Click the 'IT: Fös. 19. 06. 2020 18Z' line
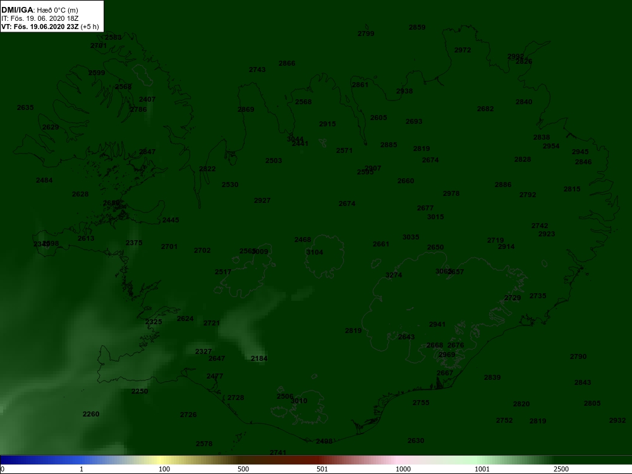632x474 pixels. coord(39,18)
